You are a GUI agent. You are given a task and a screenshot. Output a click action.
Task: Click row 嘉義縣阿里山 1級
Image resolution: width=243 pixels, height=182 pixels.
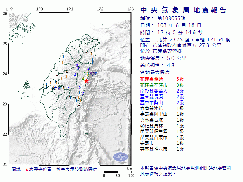click(162, 114)
